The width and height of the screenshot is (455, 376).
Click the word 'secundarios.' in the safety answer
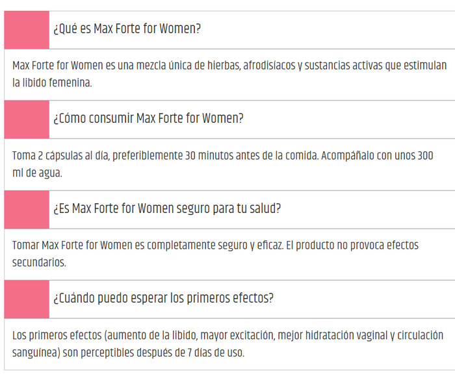39,262
